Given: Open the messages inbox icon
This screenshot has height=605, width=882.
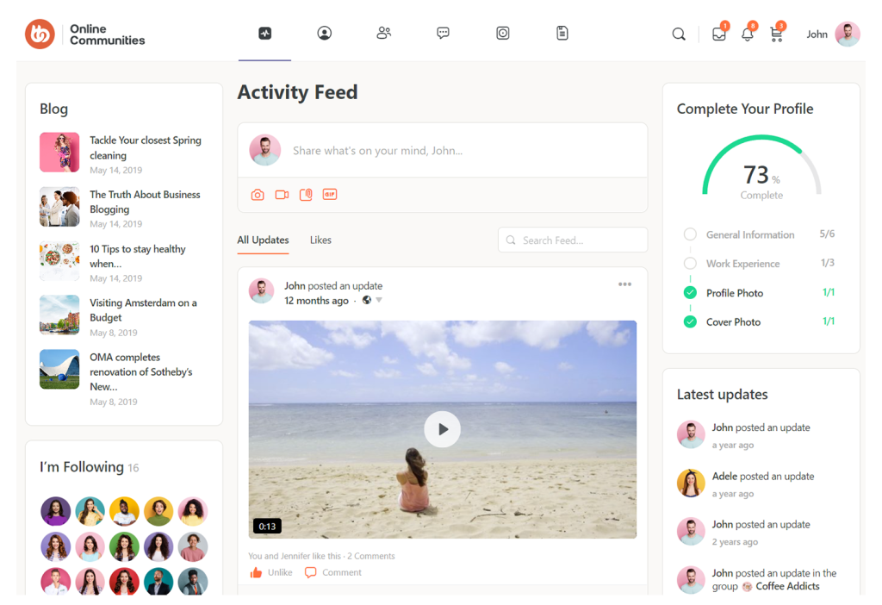Looking at the screenshot, I should (718, 34).
